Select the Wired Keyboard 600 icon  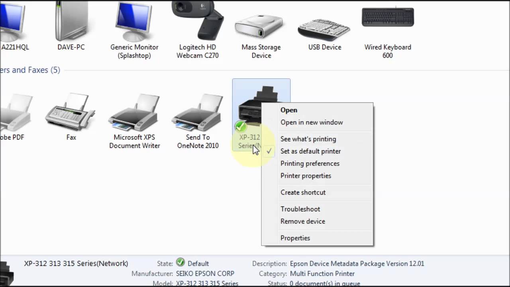(388, 18)
